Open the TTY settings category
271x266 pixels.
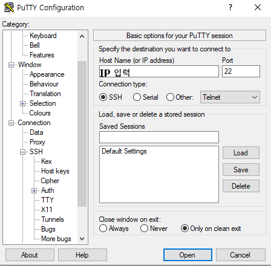click(48, 200)
